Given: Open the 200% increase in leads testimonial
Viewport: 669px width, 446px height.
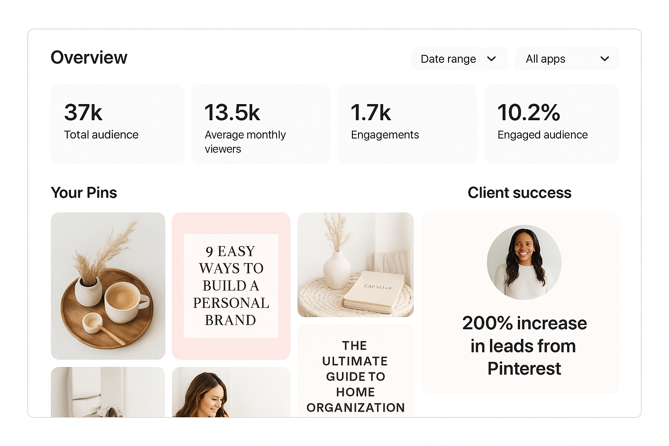Looking at the screenshot, I should [x=520, y=303].
